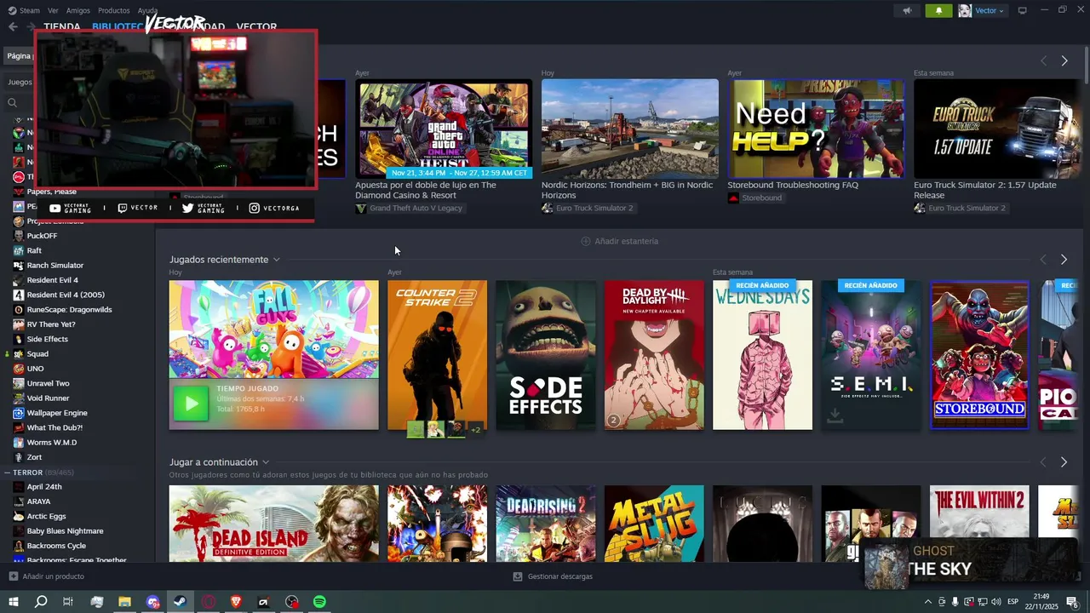This screenshot has height=613, width=1090.
Task: Collapse the TERROR category
Action: pos(7,473)
